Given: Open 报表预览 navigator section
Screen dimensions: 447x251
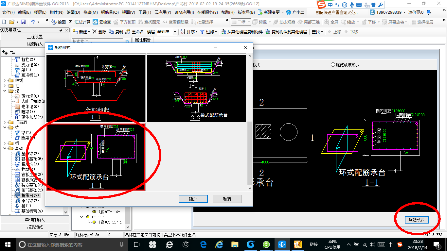Looking at the screenshot, I should [35, 226].
